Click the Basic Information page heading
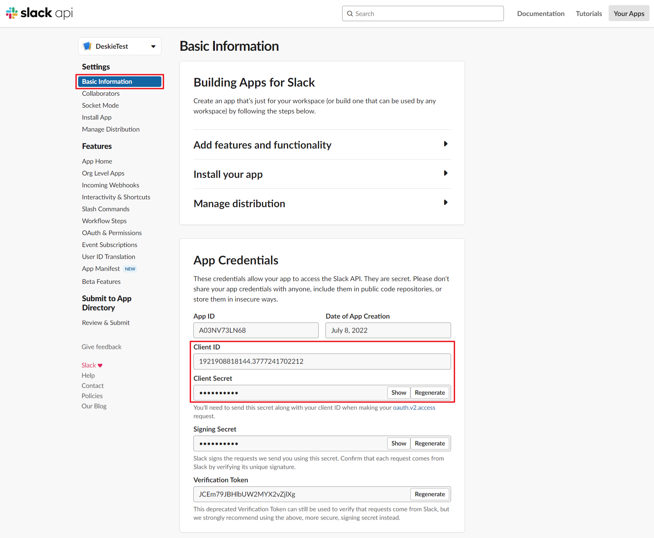Viewport: 654px width, 538px height. click(229, 46)
